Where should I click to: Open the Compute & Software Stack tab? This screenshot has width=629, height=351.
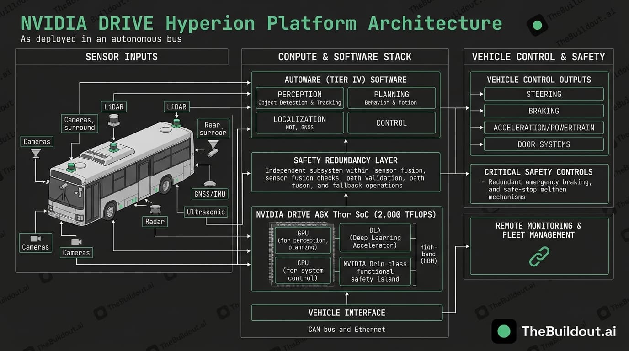tap(345, 57)
